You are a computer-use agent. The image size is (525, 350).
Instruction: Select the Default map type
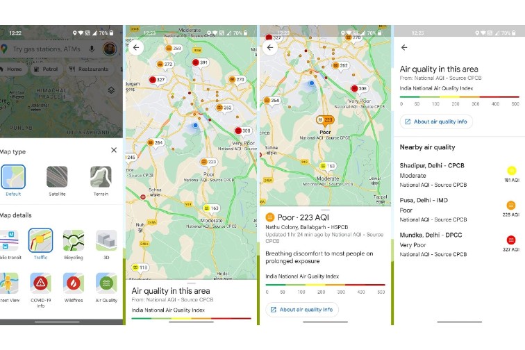[13, 180]
